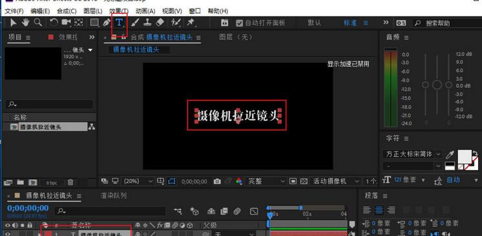Open the 活动摄像机 view dropdown

(x=336, y=181)
